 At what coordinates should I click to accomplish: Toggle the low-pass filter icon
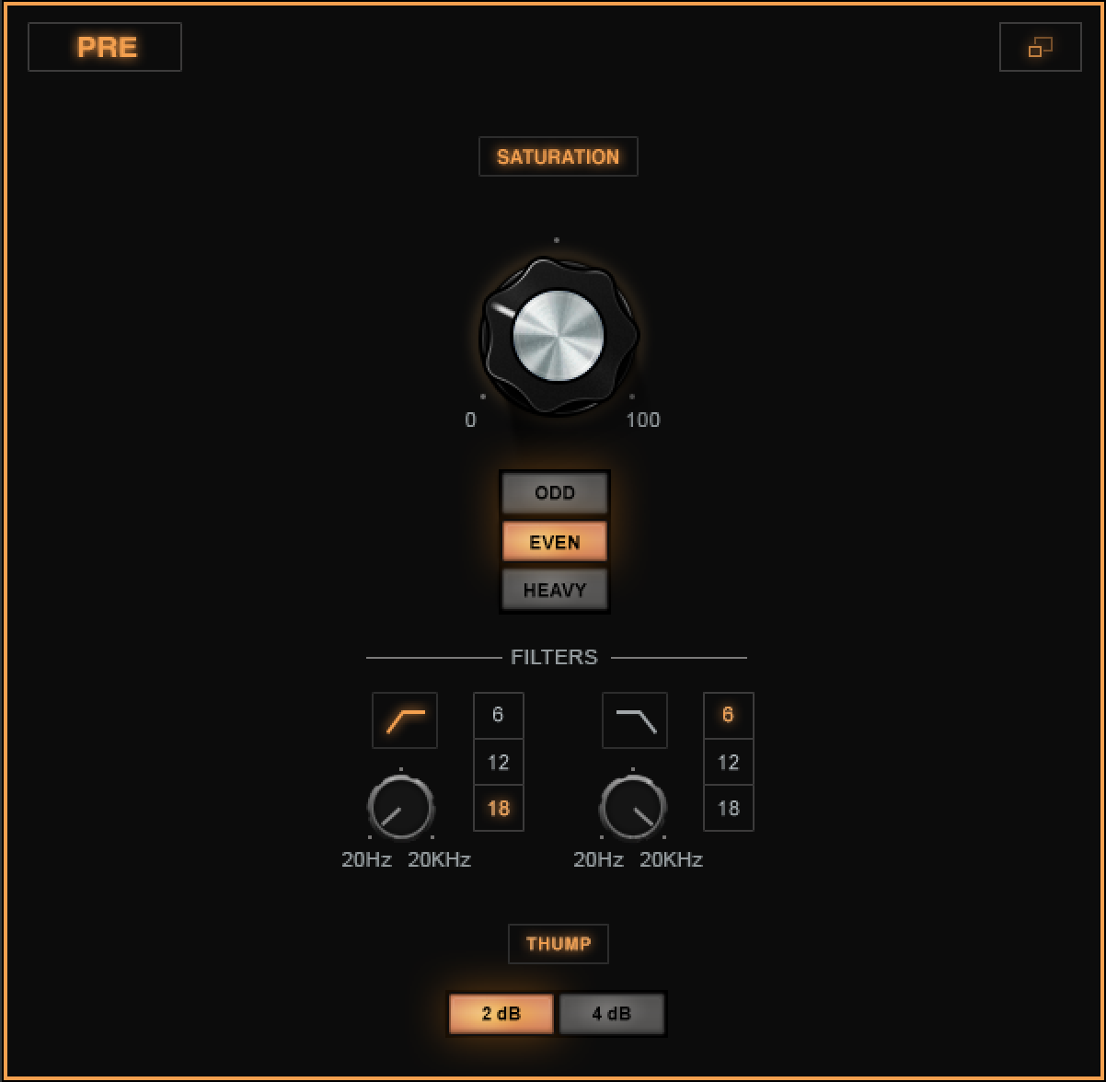click(x=635, y=720)
